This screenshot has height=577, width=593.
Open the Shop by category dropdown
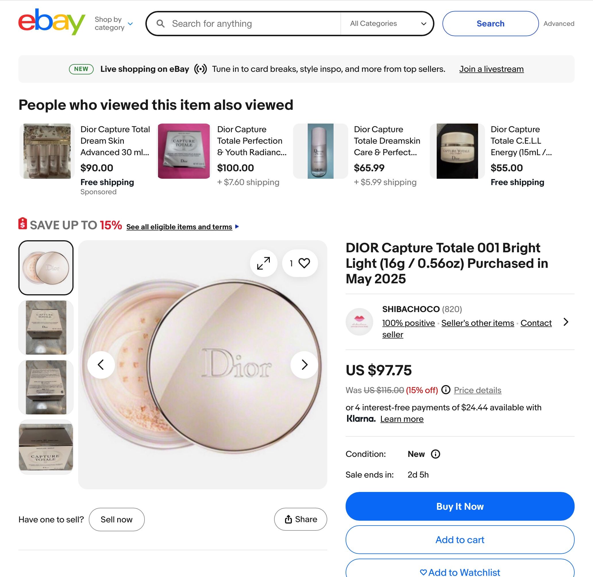tap(114, 24)
